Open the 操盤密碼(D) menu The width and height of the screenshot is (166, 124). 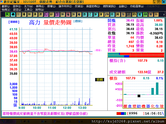[93, 6]
